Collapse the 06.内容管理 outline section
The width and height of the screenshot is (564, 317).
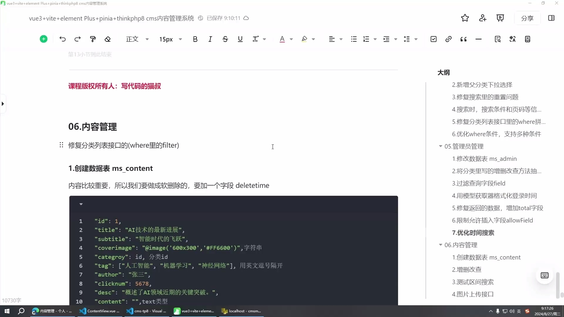441,245
